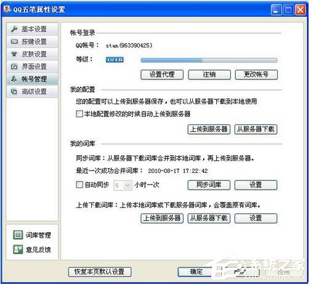Screen dimensions: 311x285
Task: Click the QQ account text stan(963390425)
Action: (129, 46)
